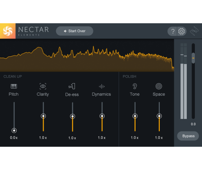
Task: Click the Clarity value 1.0x
Action: click(43, 138)
